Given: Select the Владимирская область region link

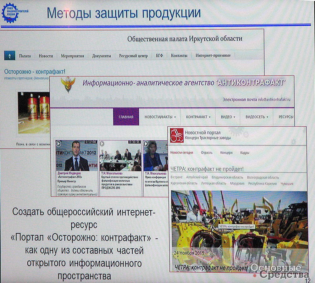Looking at the screenshot, I should [227, 177].
